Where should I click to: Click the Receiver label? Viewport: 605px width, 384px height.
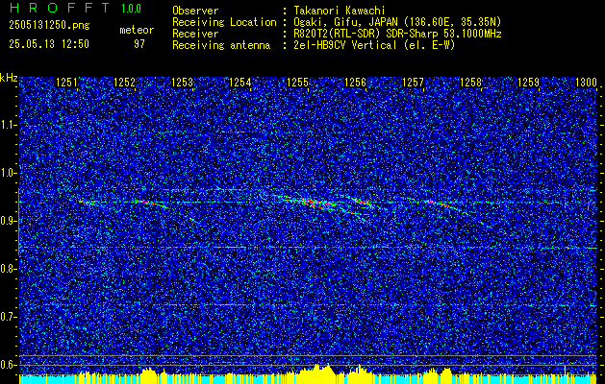(x=195, y=34)
